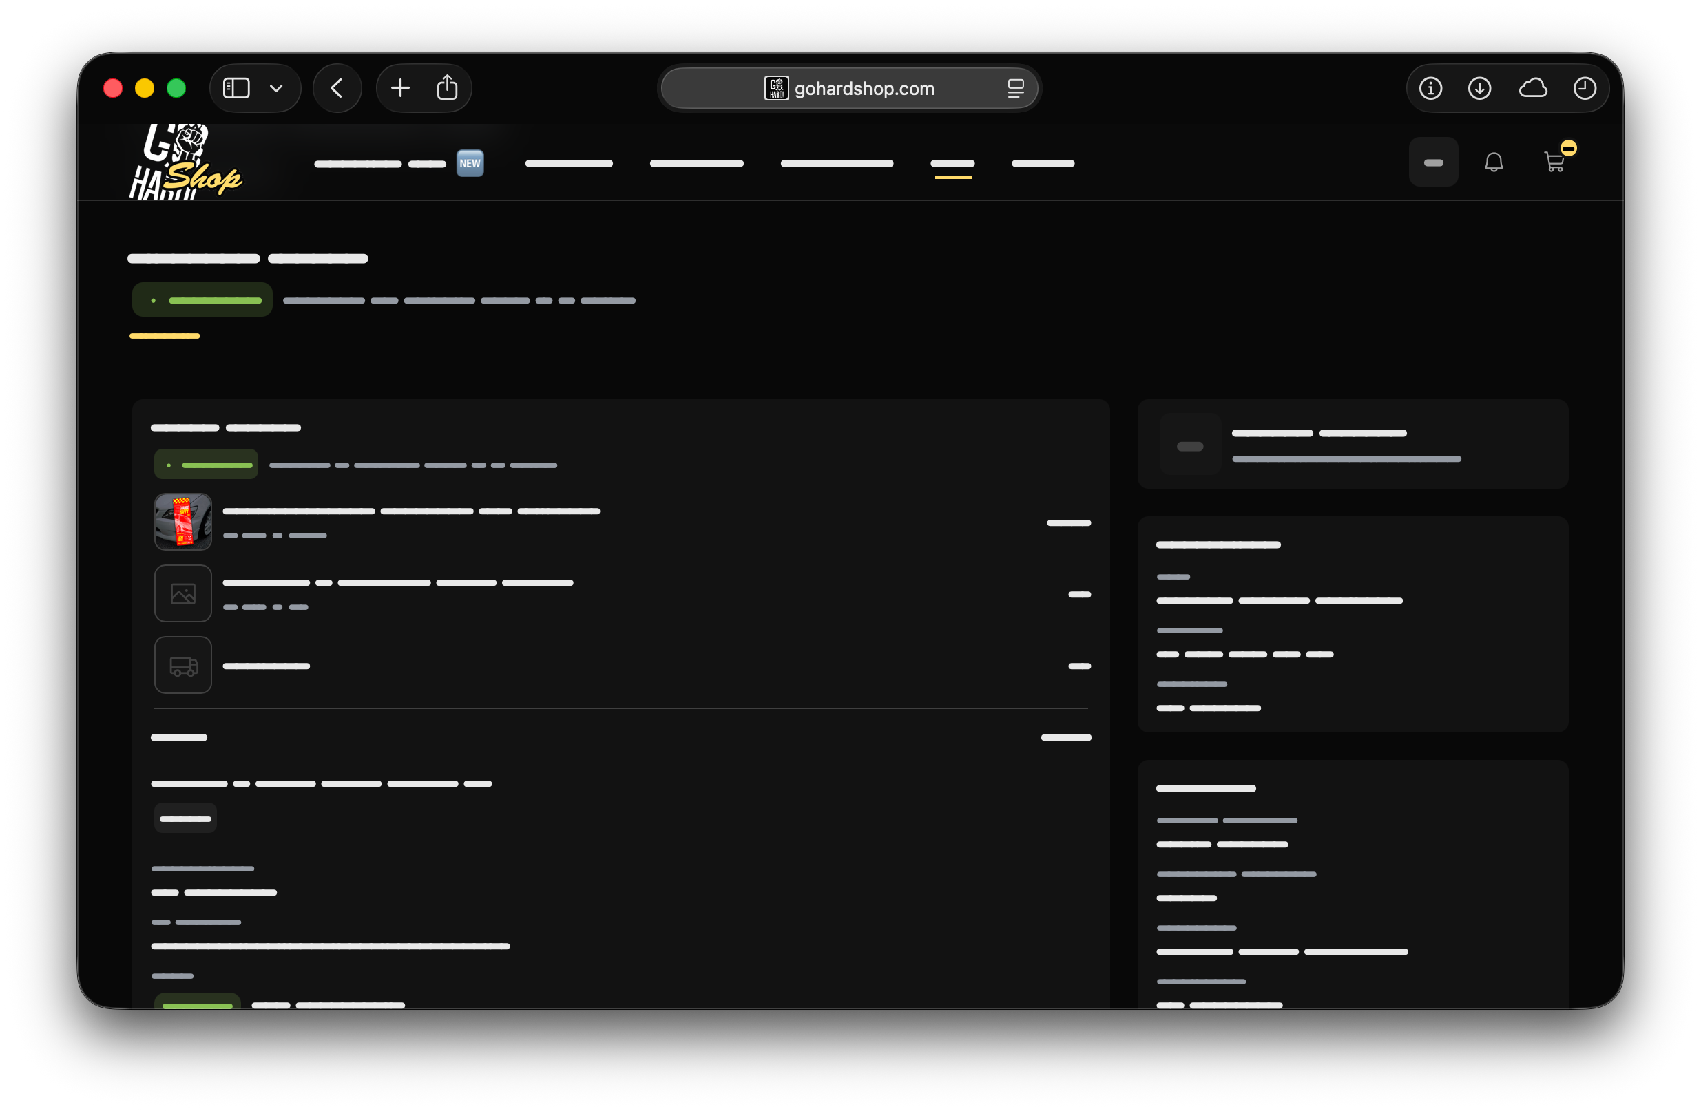Viewport: 1701px width, 1111px height.
Task: Select the yellow-underlined navigation tab
Action: point(952,164)
